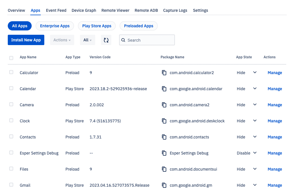Copy the com.android.contacts package name
The image size is (294, 195).
point(164,137)
